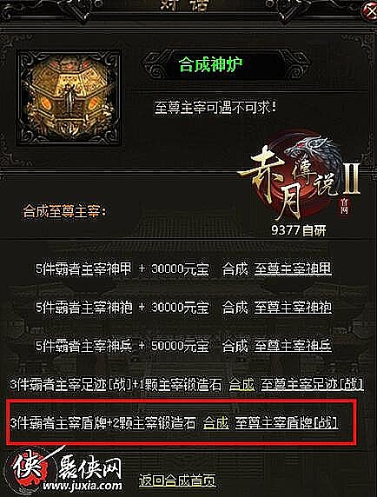Click the 5件霸者主宰神兵 + 50000元宝 recipe text
Image resolution: width=377 pixels, height=497 pixels.
(122, 346)
